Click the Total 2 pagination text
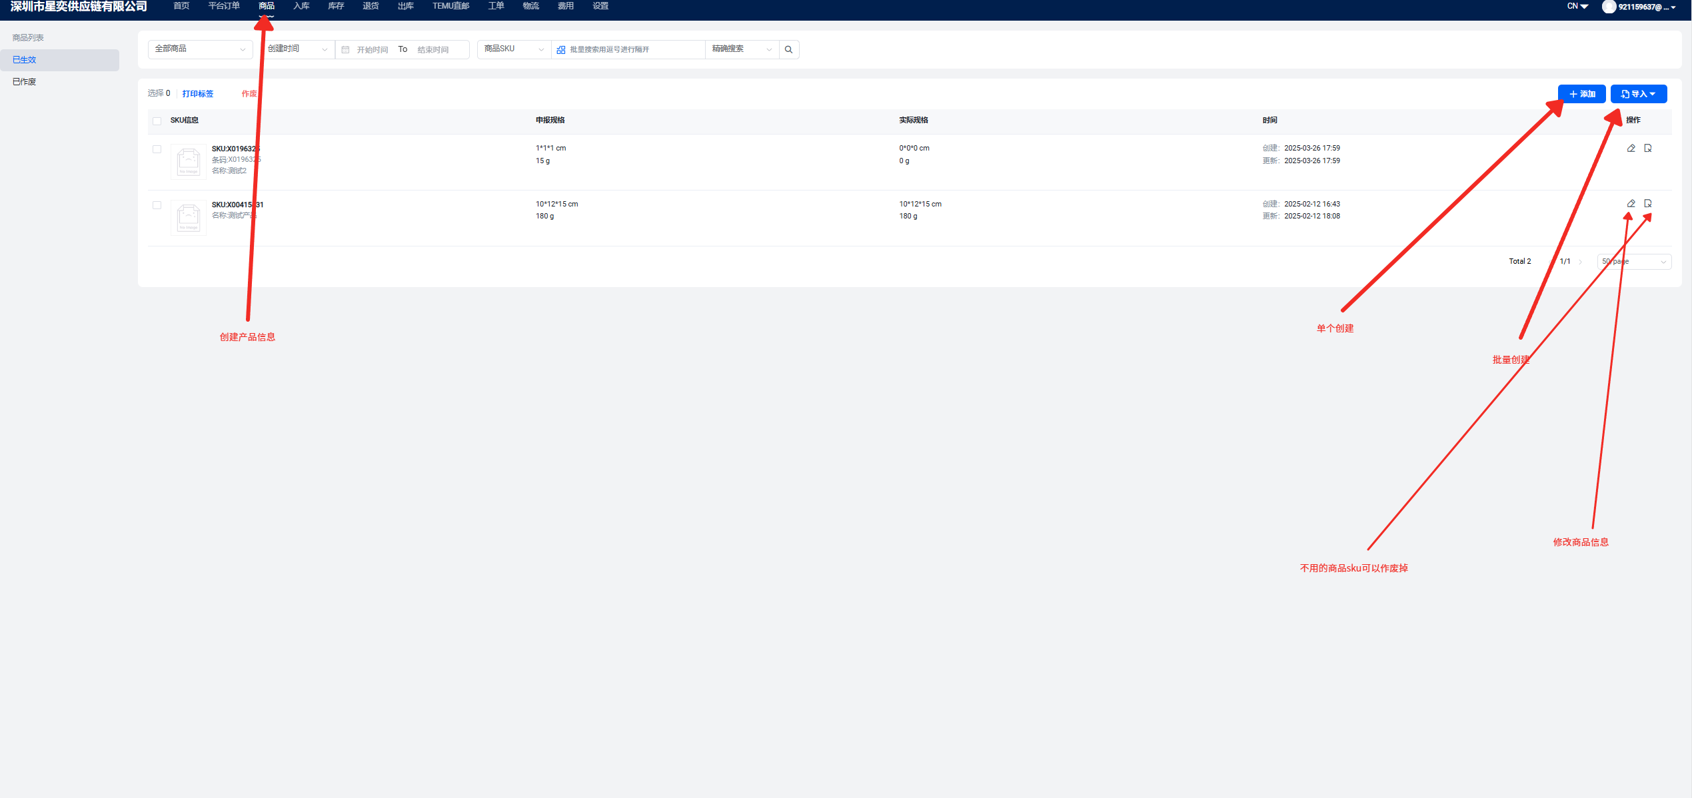1692x798 pixels. coord(1519,262)
